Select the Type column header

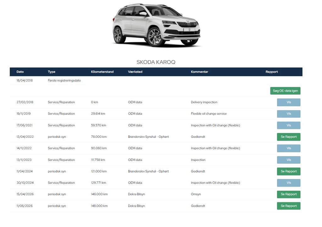[52, 72]
